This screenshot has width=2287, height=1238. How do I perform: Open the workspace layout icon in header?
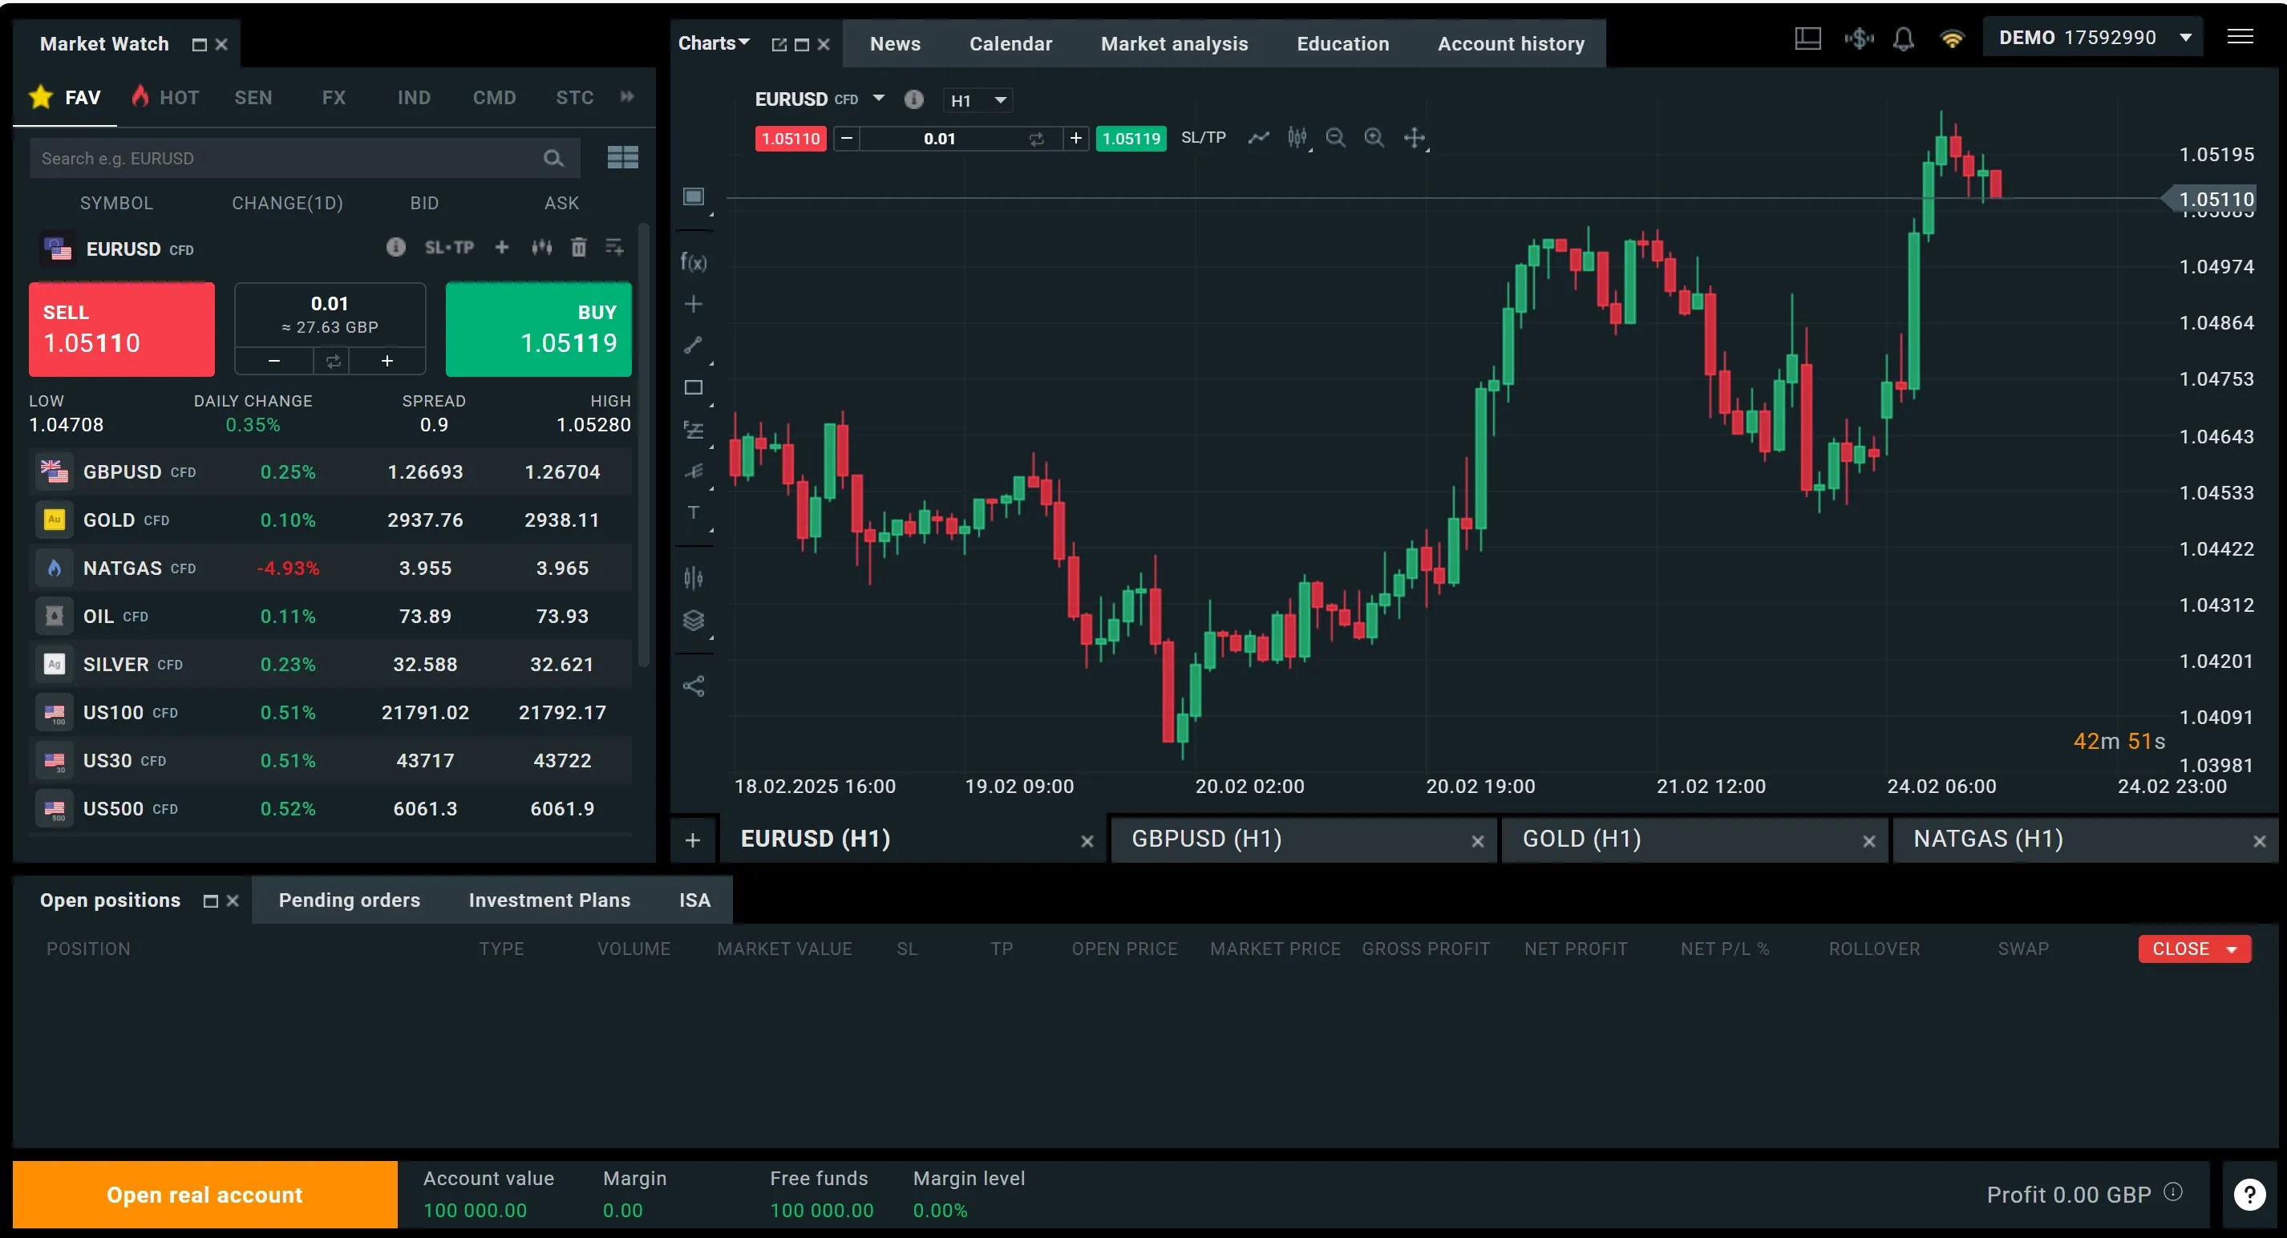pyautogui.click(x=1807, y=39)
